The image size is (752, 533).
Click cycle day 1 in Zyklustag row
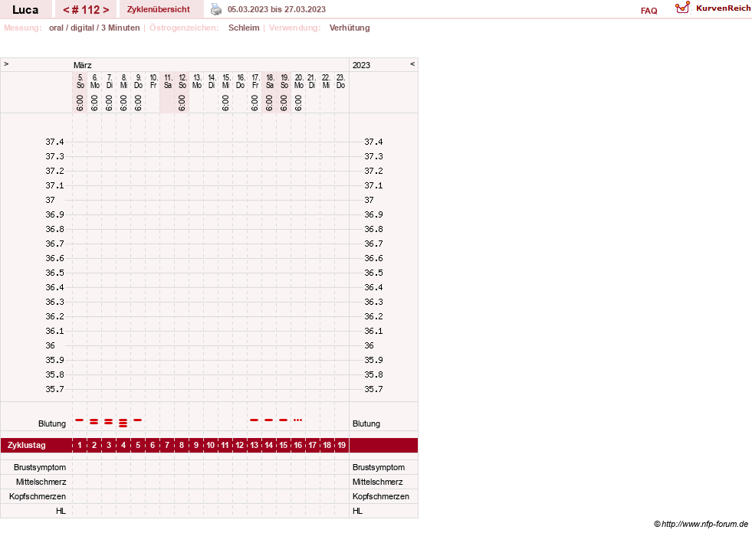[80, 445]
